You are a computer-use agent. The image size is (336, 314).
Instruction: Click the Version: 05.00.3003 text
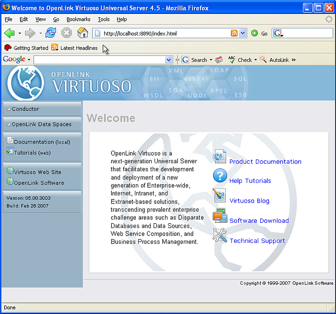(x=28, y=198)
